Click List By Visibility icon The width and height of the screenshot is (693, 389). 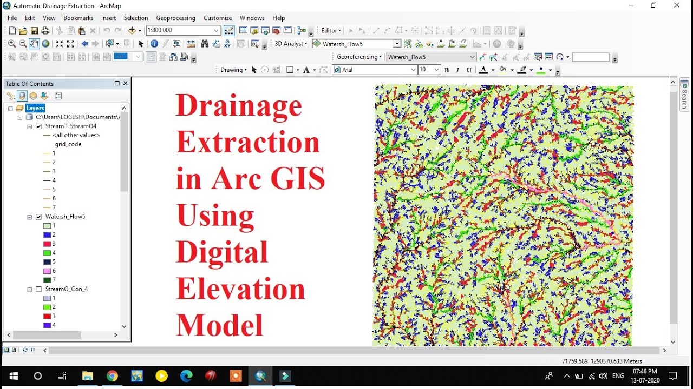point(34,96)
